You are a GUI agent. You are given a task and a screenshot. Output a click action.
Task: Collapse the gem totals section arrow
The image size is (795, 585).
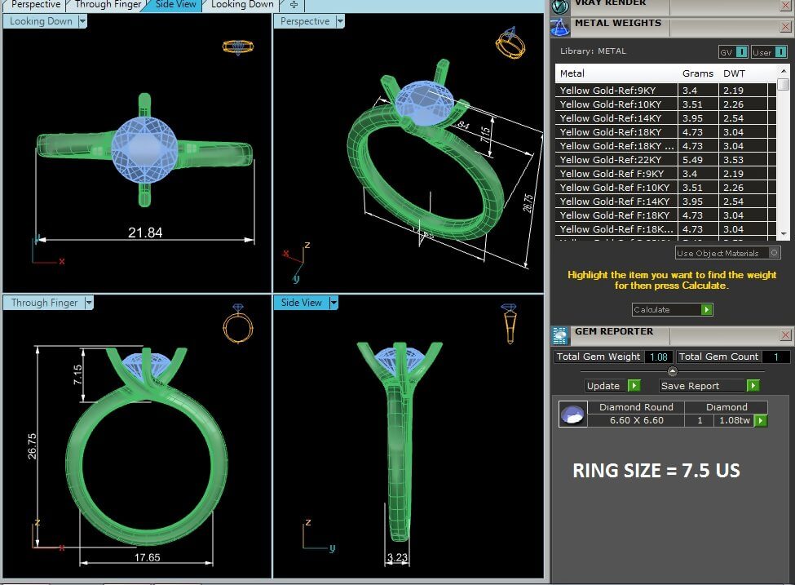tap(673, 371)
